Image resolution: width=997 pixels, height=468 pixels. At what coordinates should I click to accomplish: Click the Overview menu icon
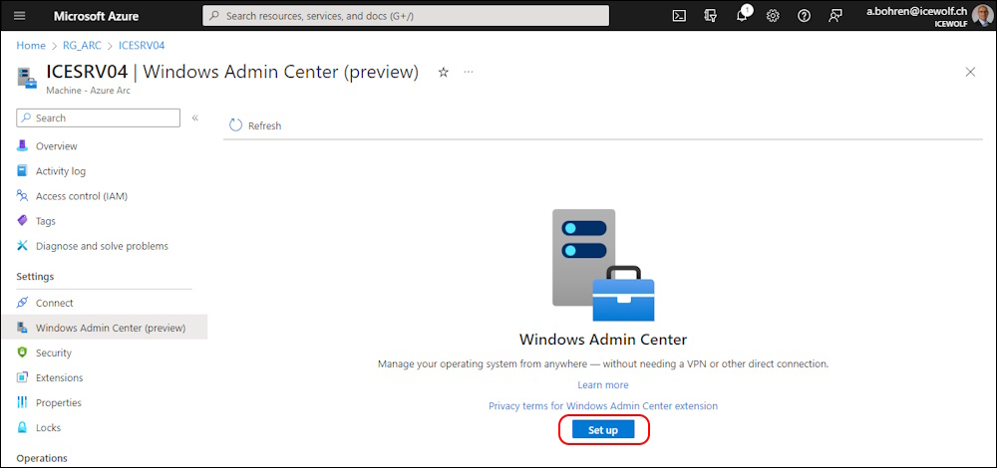(x=23, y=145)
